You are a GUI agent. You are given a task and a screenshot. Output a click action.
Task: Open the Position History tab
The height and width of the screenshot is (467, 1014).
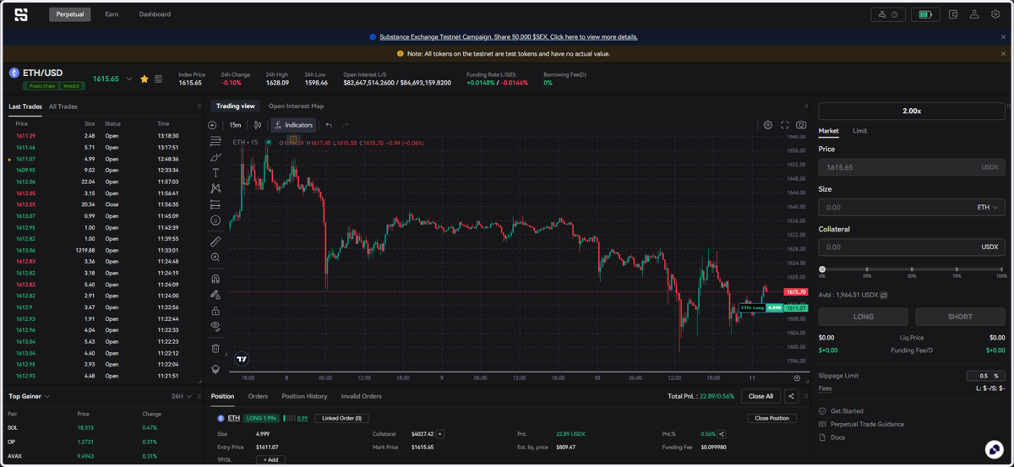(x=304, y=396)
